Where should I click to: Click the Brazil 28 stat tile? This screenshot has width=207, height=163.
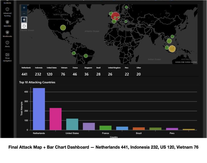point(98,72)
